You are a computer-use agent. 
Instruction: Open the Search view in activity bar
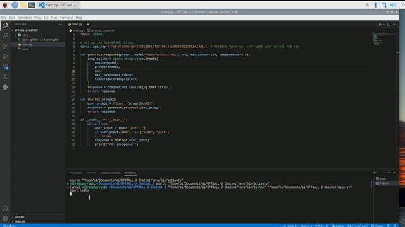pyautogui.click(x=5, y=35)
